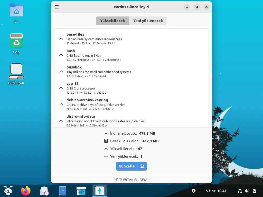
Task: Click the © TÜBİTAK BİLGEM footer text
Action: coord(131,180)
